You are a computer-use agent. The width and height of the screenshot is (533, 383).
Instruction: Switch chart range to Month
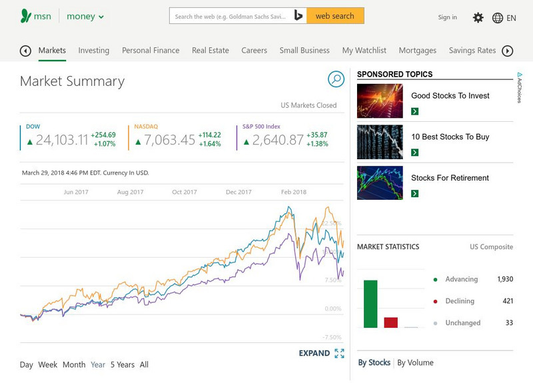(74, 364)
